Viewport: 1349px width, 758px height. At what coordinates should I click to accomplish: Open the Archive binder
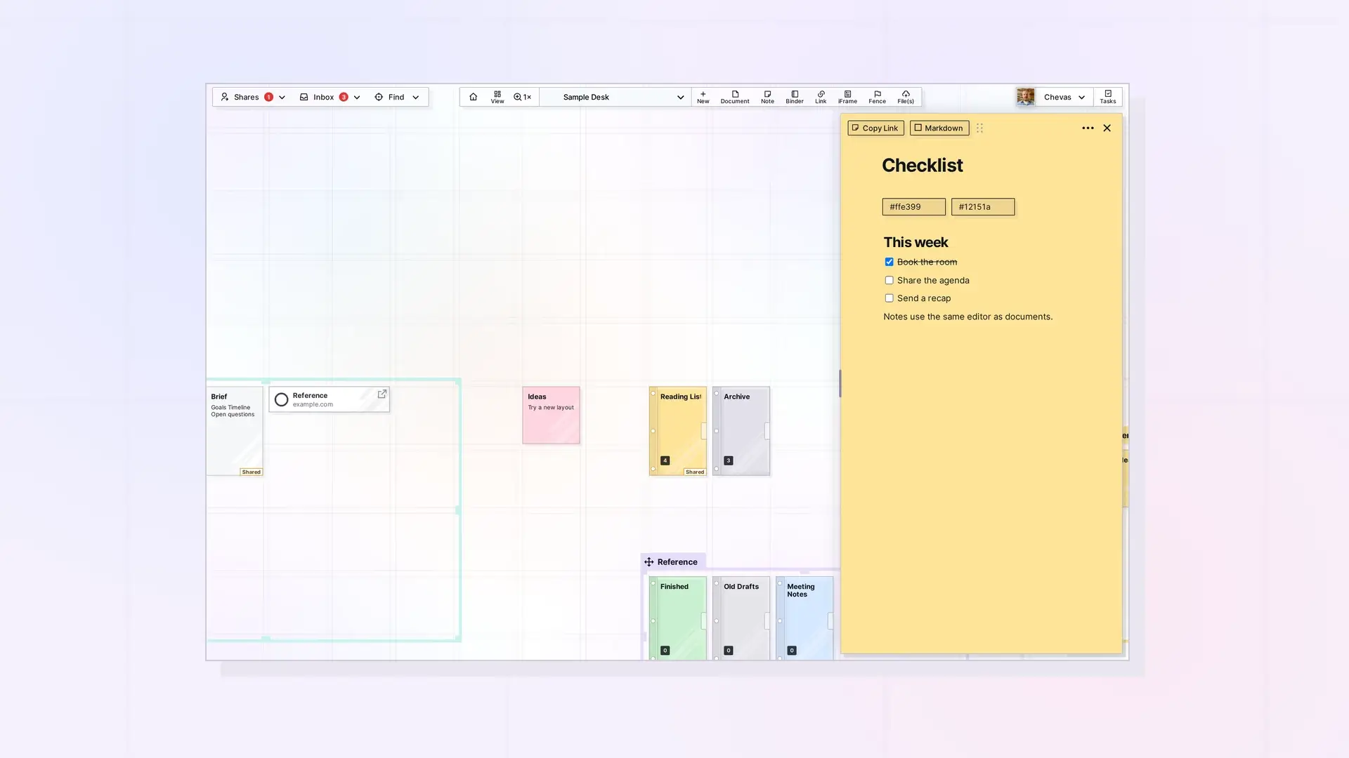click(741, 431)
